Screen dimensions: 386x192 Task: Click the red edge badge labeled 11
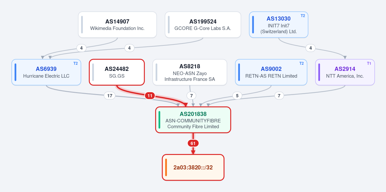pos(150,96)
